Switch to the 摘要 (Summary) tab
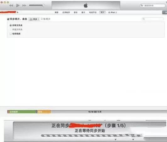This screenshot has height=142, width=167. [x=56, y=13]
